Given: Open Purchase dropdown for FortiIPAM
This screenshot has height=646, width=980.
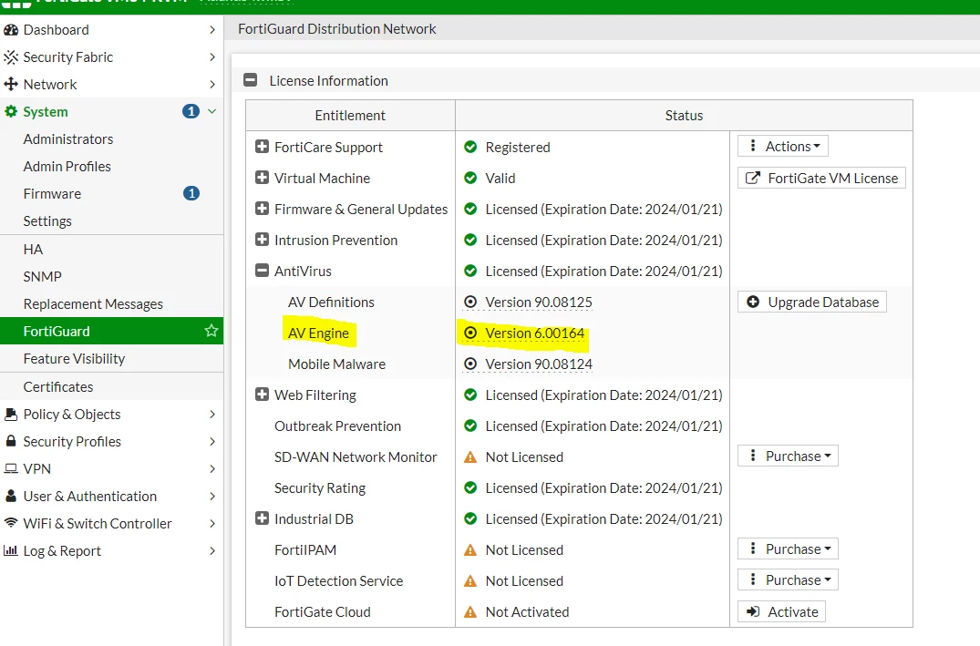Looking at the screenshot, I should coord(789,549).
